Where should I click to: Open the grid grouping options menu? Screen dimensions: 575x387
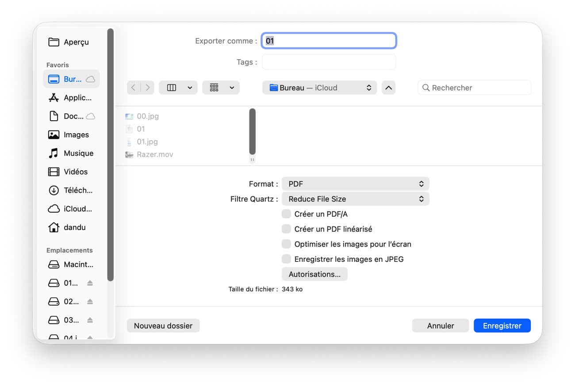tap(221, 88)
